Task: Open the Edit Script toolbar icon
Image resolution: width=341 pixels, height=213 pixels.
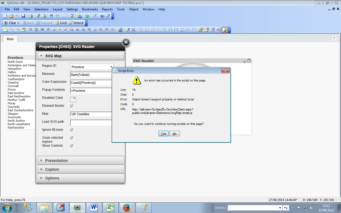Action: [38, 16]
